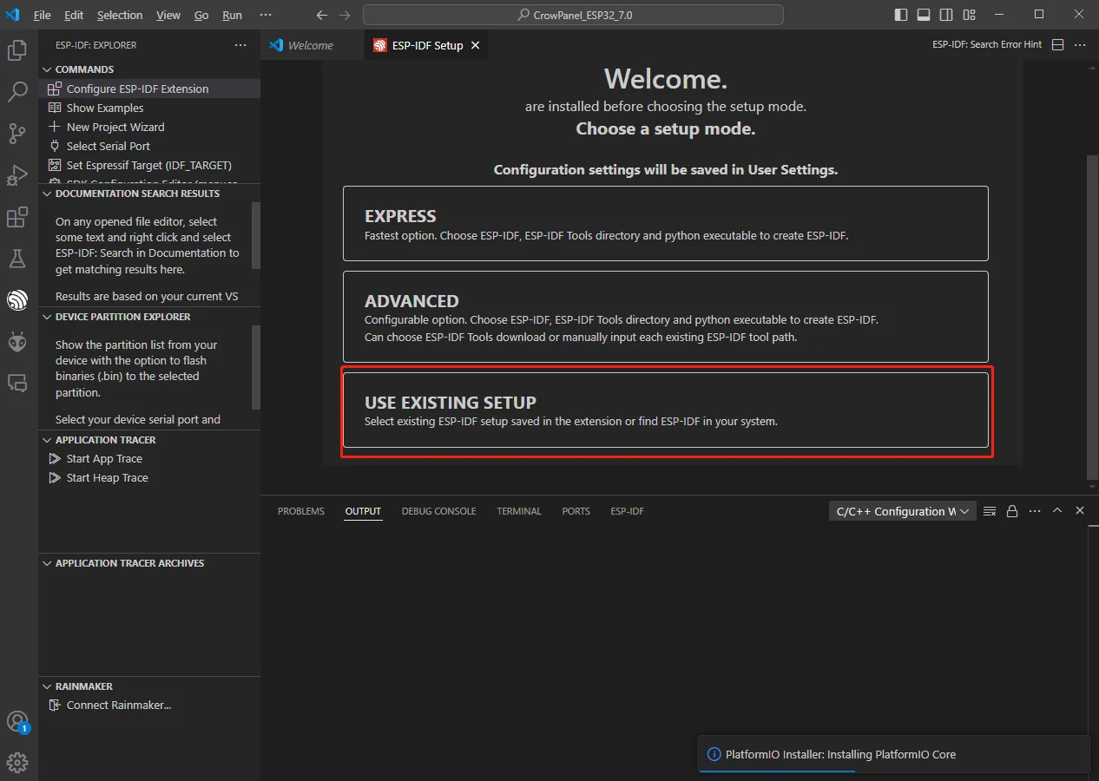Image resolution: width=1099 pixels, height=781 pixels.
Task: Open the View menu
Action: pyautogui.click(x=168, y=15)
